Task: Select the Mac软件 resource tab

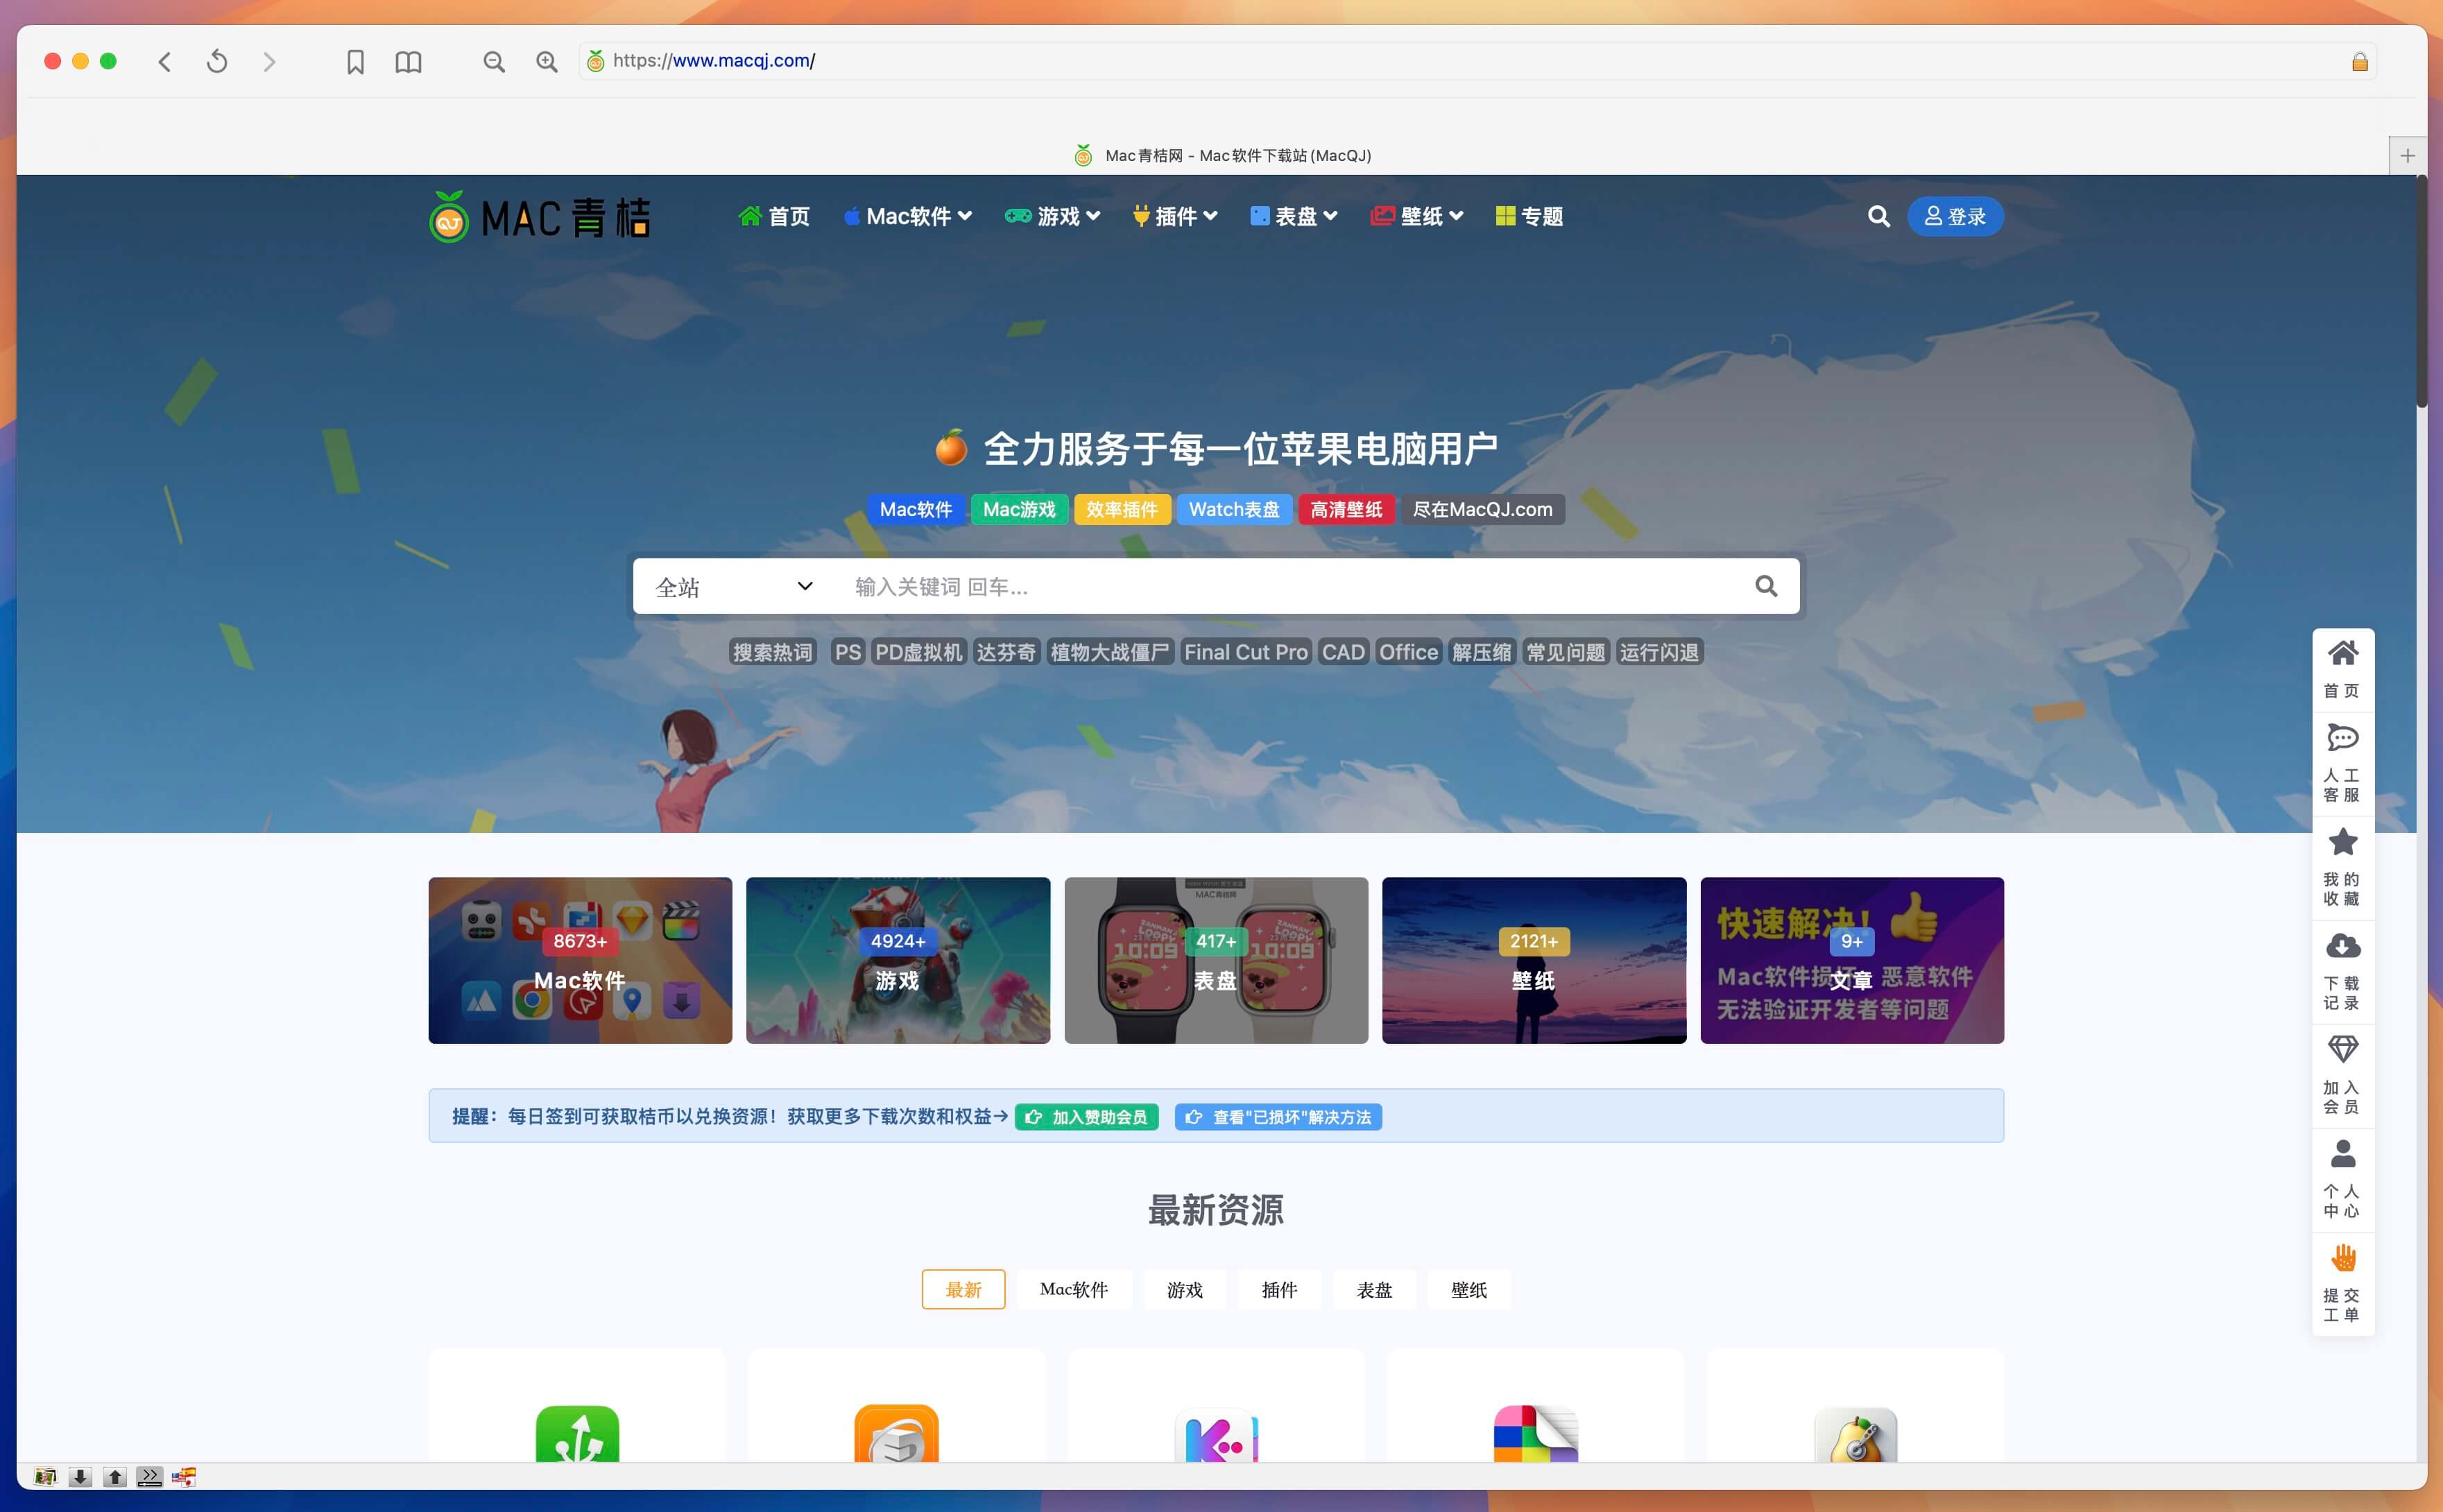Action: pyautogui.click(x=1074, y=1290)
